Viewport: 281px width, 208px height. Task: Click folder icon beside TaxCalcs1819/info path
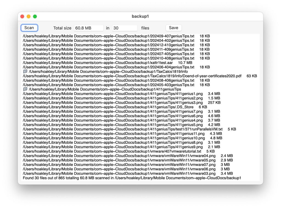(25, 71)
